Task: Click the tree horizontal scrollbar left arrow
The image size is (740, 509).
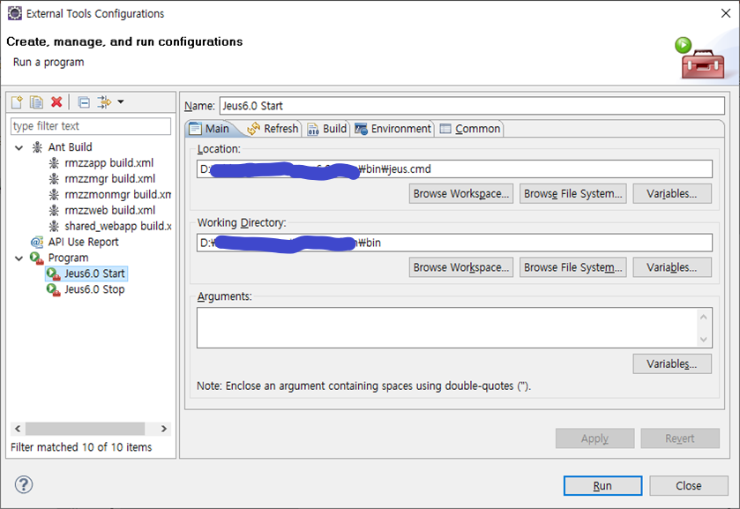Action: click(18, 429)
